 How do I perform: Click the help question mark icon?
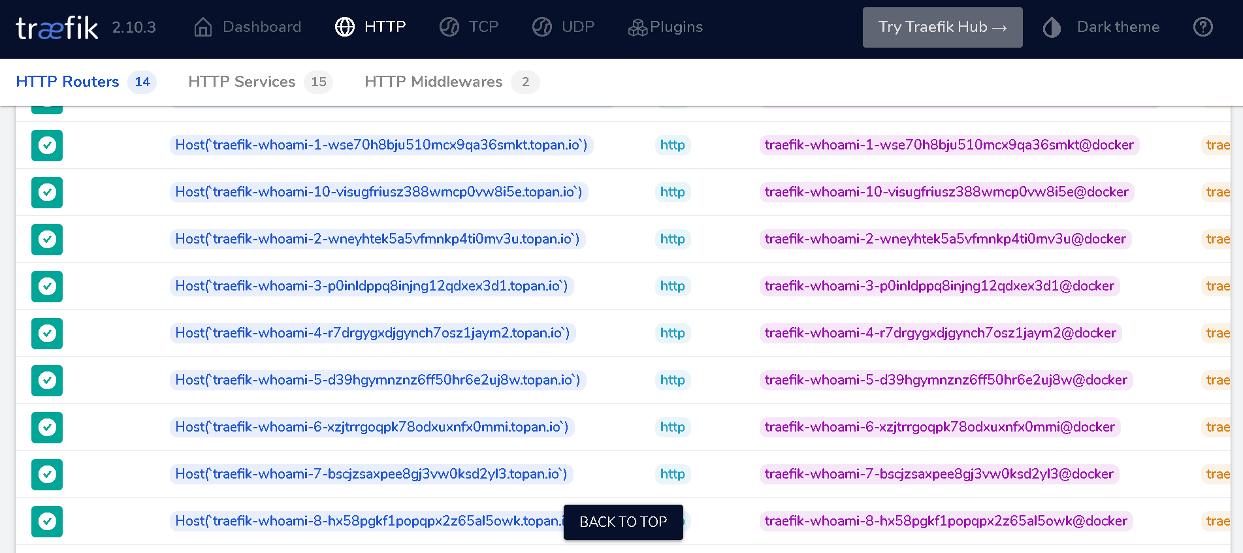pyautogui.click(x=1203, y=27)
